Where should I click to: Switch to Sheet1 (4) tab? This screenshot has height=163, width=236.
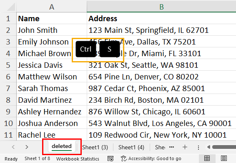click(131, 147)
